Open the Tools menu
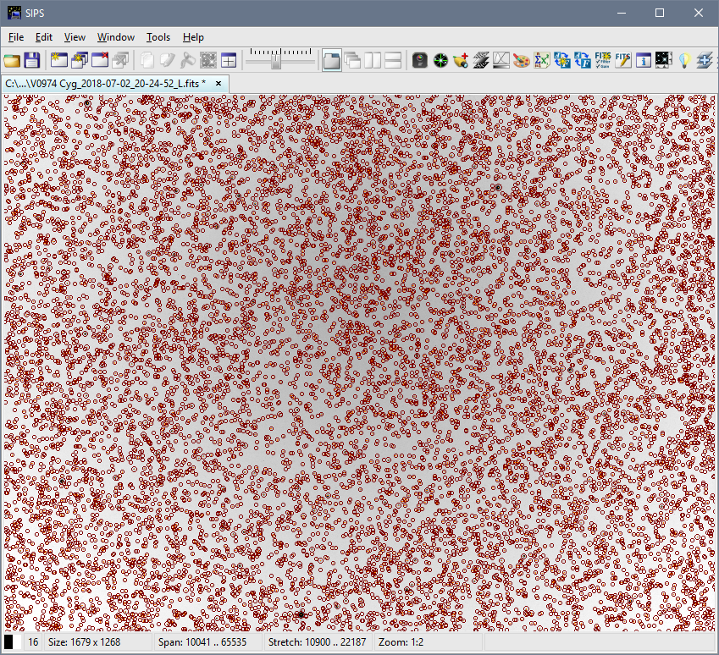719x655 pixels. [158, 37]
